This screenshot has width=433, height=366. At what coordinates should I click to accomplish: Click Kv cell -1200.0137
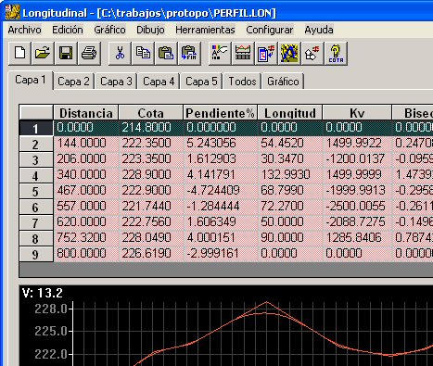[x=358, y=159]
